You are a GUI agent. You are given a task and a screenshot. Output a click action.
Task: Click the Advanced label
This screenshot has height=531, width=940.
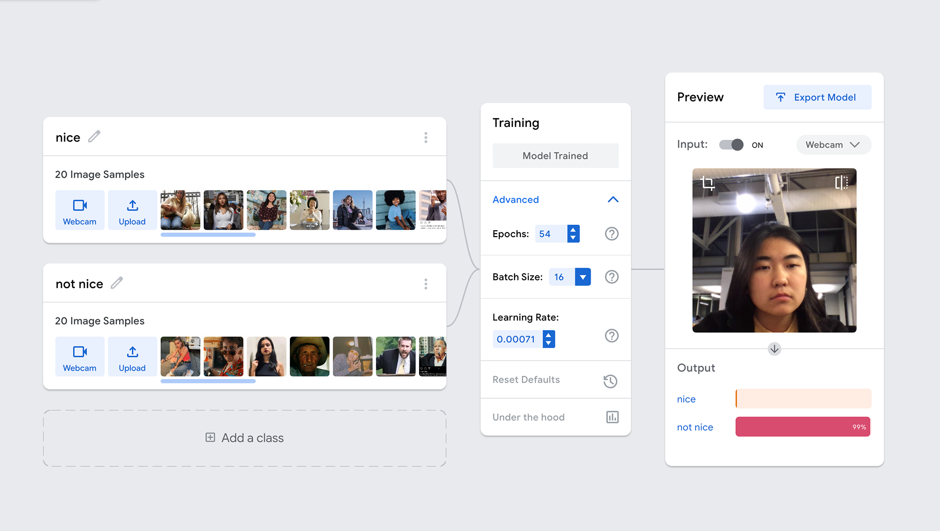pos(516,199)
